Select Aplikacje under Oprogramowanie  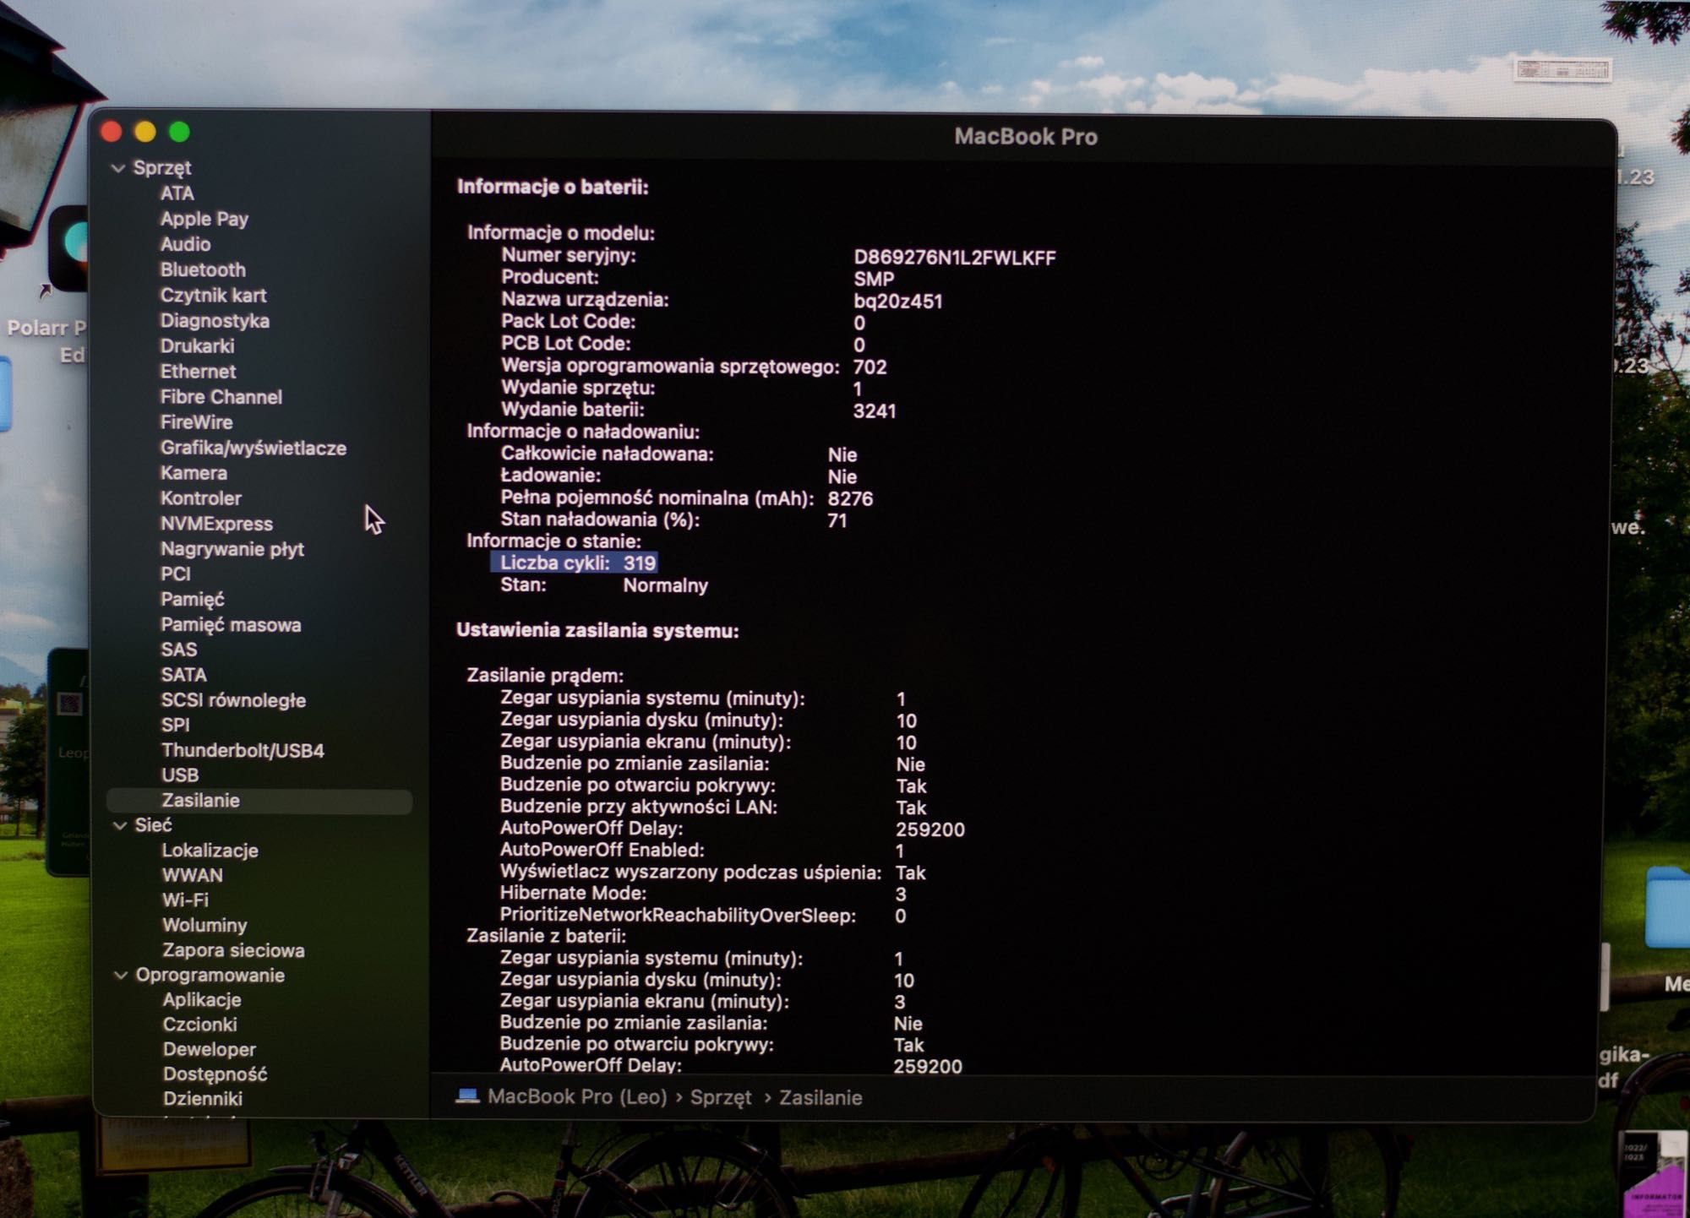(202, 1000)
